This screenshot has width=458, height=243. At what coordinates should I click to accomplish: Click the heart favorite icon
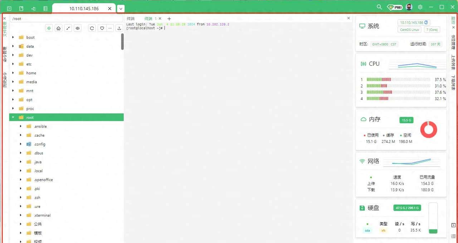102,28
